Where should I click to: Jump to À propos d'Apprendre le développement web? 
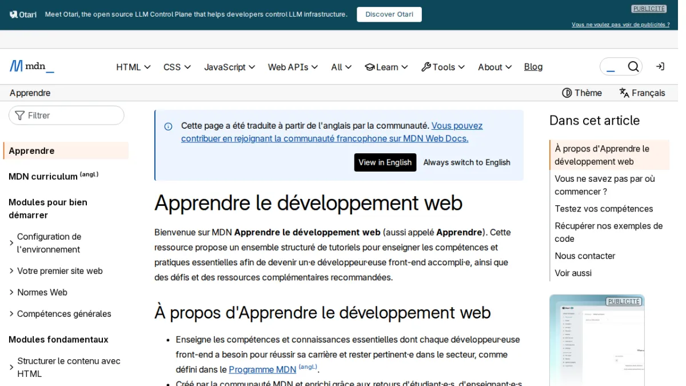pyautogui.click(x=609, y=155)
